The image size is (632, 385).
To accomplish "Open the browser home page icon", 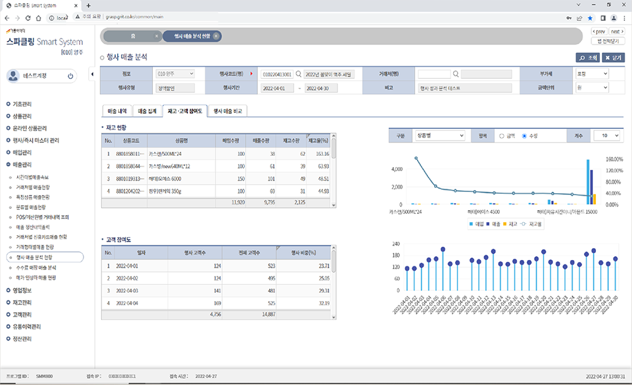I will (x=39, y=18).
